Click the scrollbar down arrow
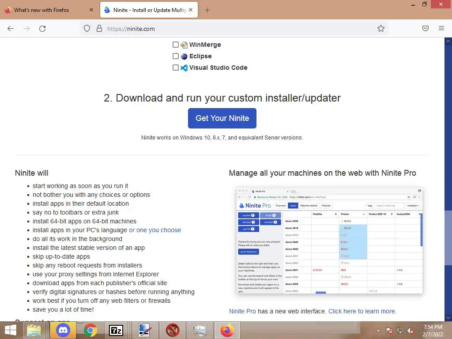The image size is (452, 339). 448,318
